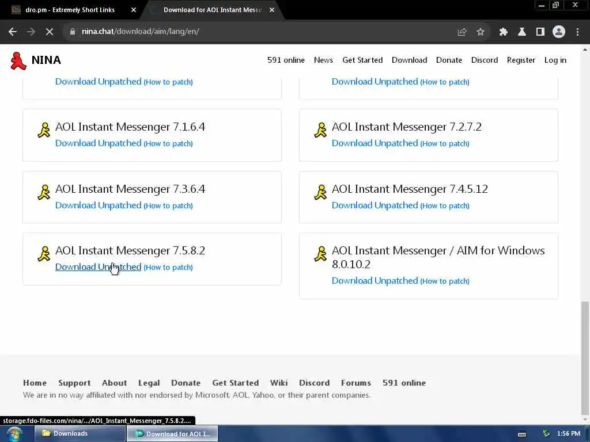Click the page vertical scrollbar thumb
Image resolution: width=590 pixels, height=442 pixels.
click(584, 357)
